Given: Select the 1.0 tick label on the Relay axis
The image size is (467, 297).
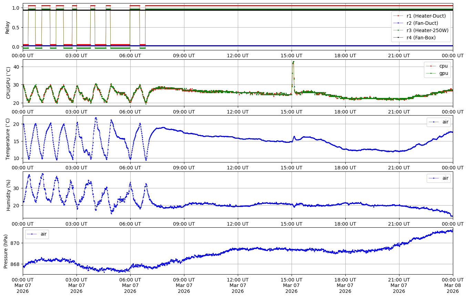Looking at the screenshot, I should [16, 8].
